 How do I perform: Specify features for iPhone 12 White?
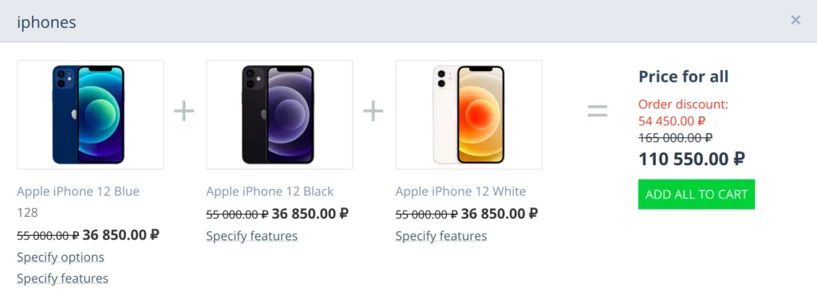point(441,236)
